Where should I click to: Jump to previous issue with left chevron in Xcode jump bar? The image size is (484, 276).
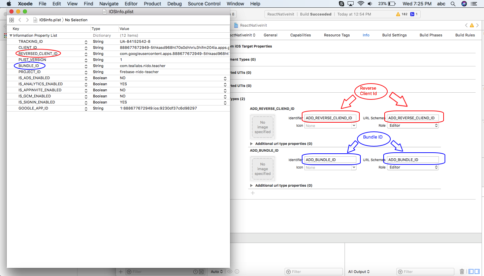[466, 25]
